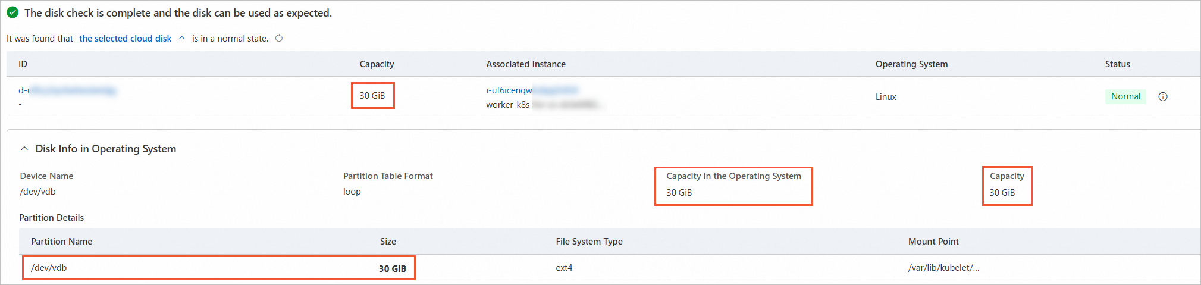The image size is (1201, 285).
Task: Open 'the selected cloud disk' link
Action: tap(125, 39)
